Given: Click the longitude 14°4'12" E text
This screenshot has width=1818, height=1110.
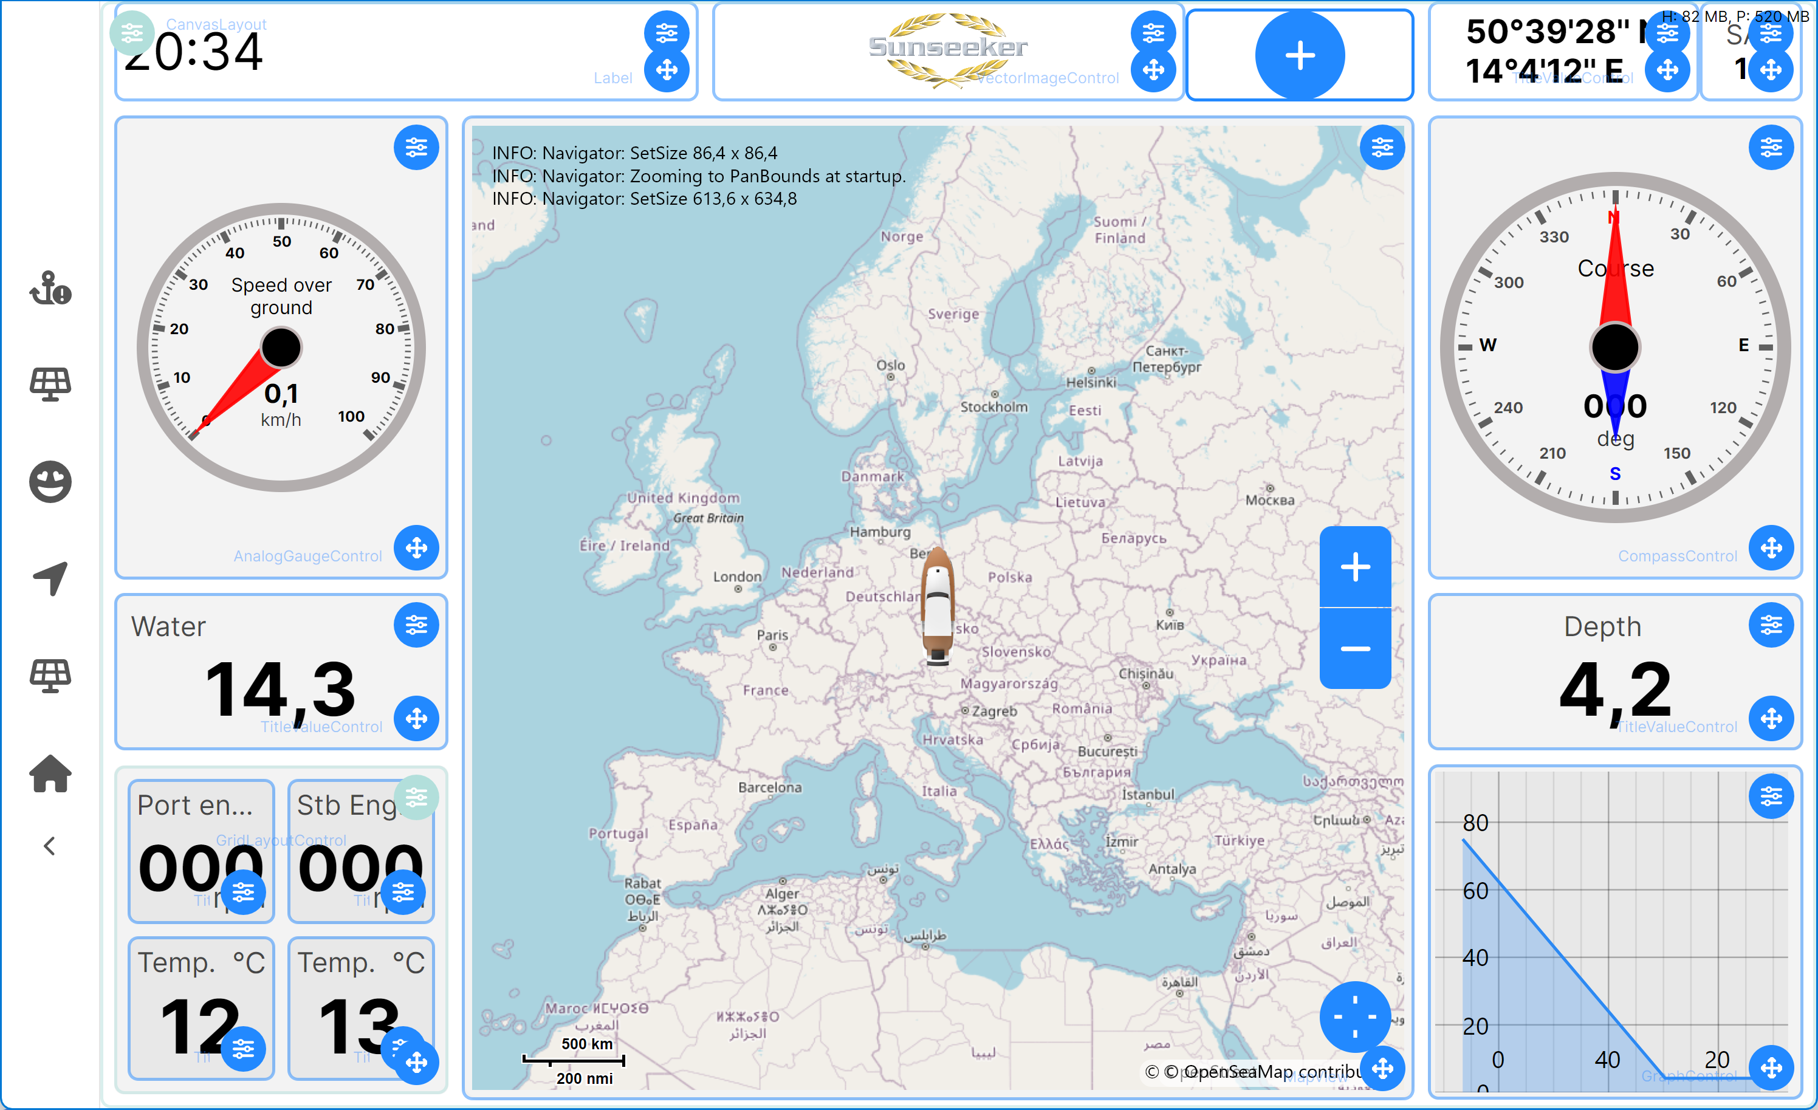Looking at the screenshot, I should [1545, 72].
